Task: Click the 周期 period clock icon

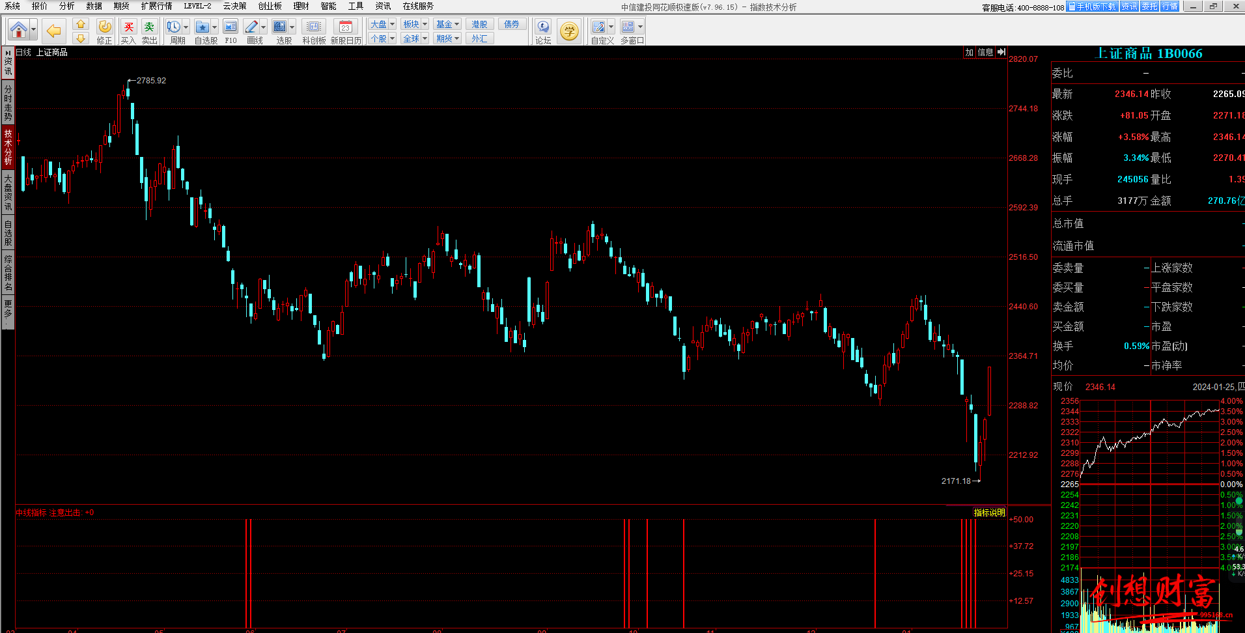Action: click(174, 27)
